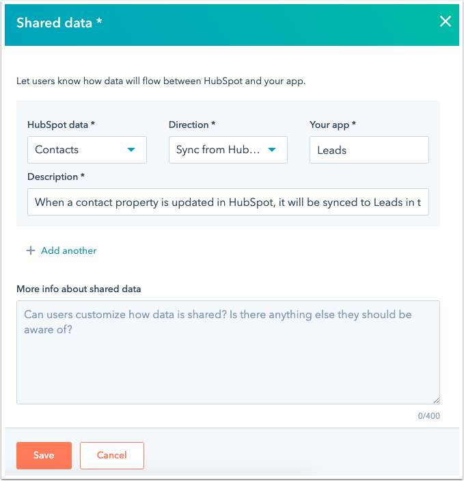464x481 pixels.
Task: Click the More info about shared data label
Action: pos(79,289)
